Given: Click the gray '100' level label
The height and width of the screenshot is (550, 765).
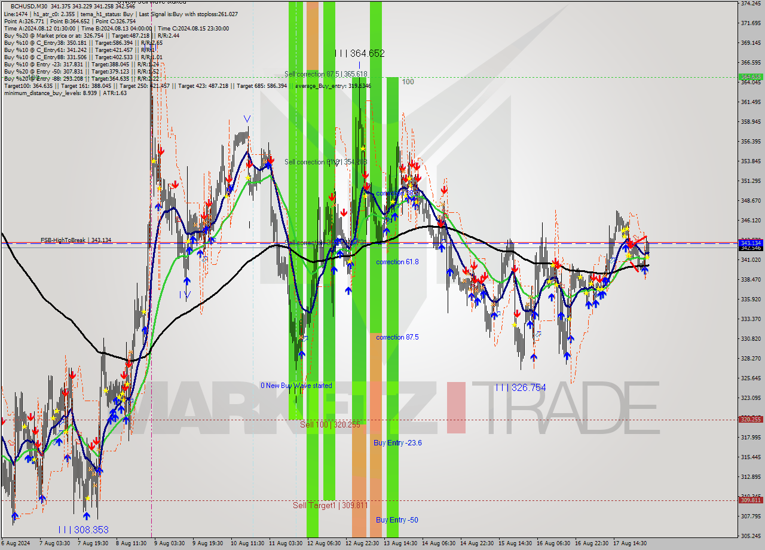Looking at the screenshot, I should click(x=408, y=82).
